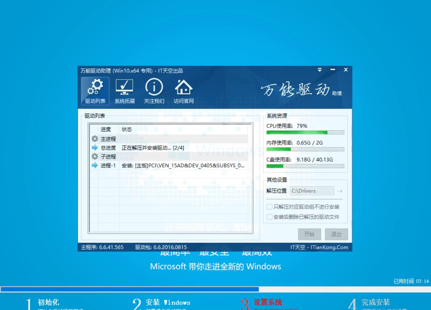
Task: Click the 0.65G / 2G memory value
Action: click(310, 143)
